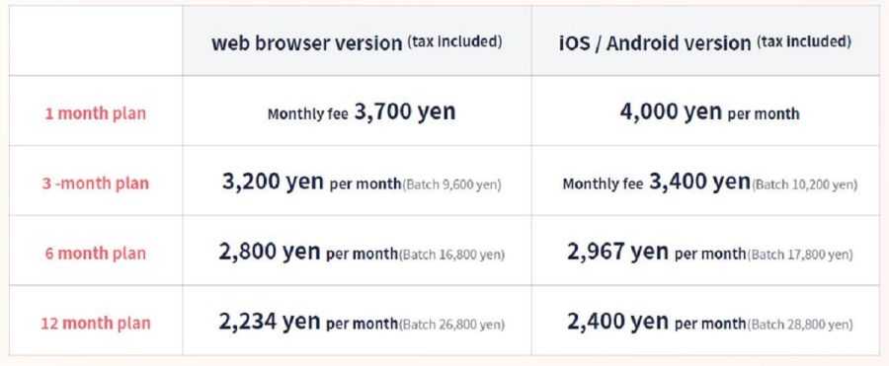Click the 6 month plan row label
Screen dimensions: 889x366
point(96,254)
